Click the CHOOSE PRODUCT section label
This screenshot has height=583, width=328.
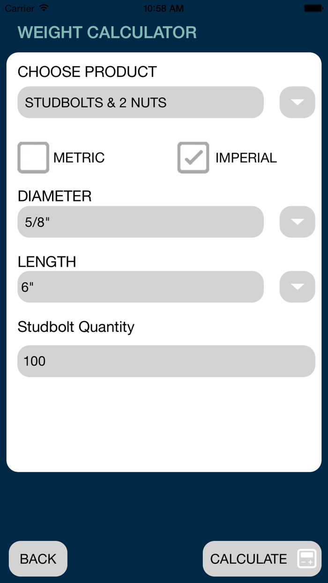click(87, 71)
